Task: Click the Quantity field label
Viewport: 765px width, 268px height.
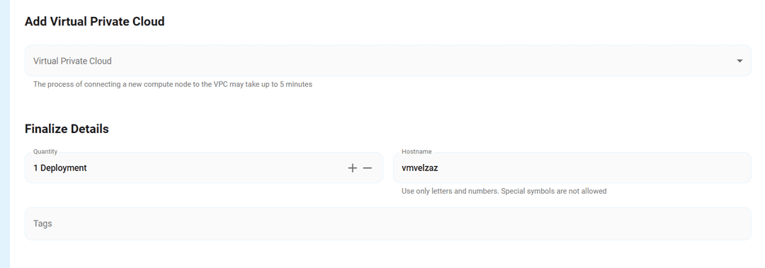Action: 45,151
